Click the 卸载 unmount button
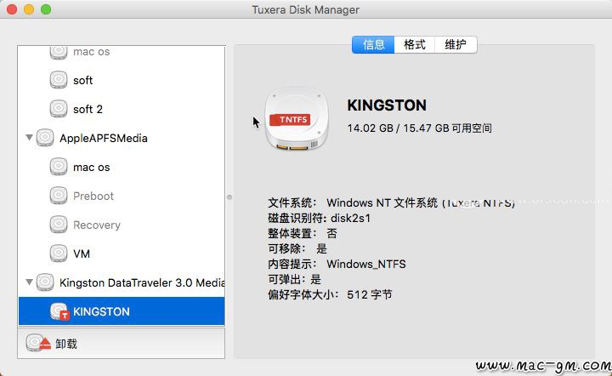 pos(53,344)
